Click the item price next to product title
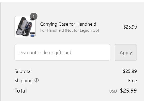This screenshot has width=144, height=101. pos(130,27)
